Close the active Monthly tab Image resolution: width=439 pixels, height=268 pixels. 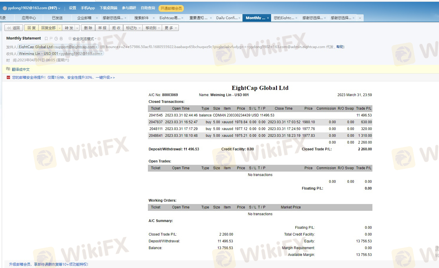(268, 18)
